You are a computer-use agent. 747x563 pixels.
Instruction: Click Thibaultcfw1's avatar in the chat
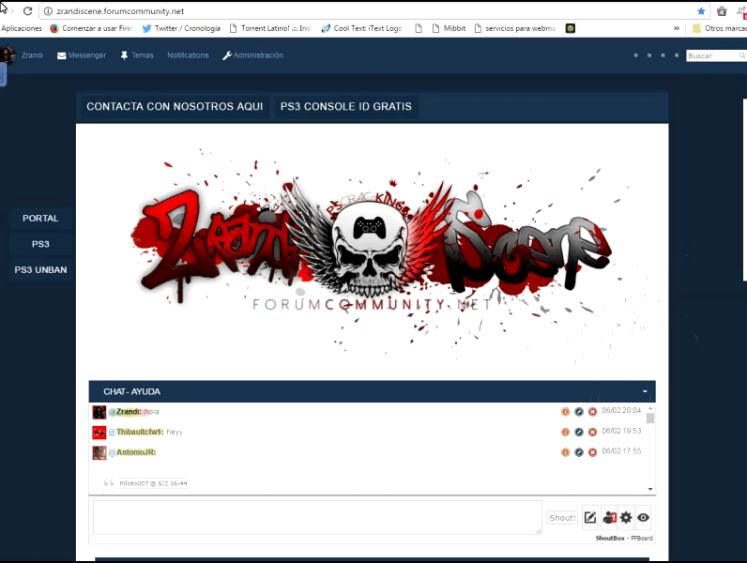point(99,432)
